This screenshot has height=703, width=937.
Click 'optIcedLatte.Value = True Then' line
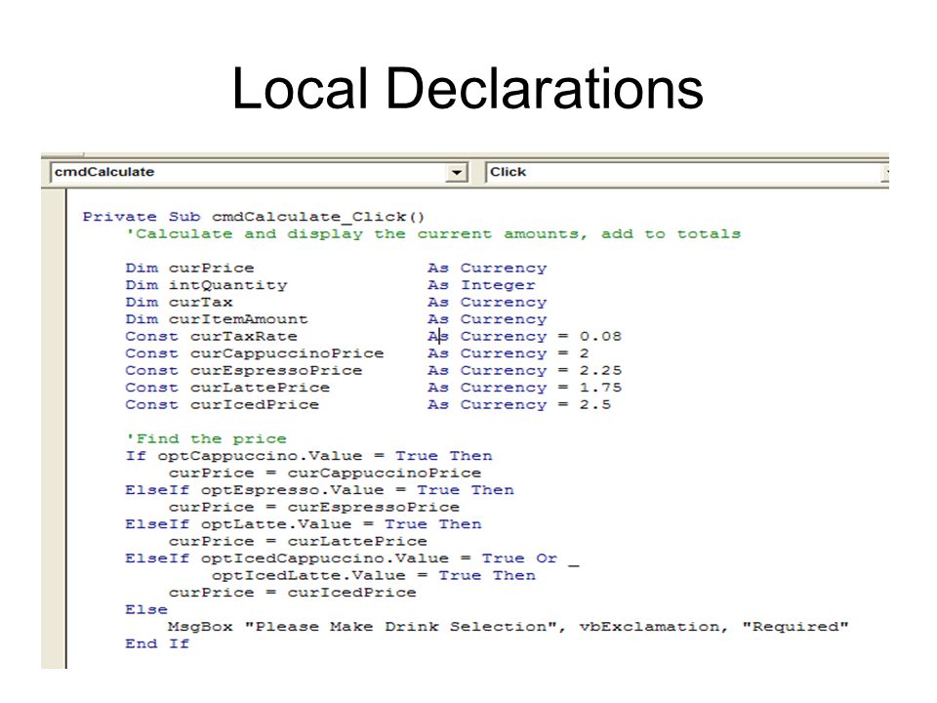[374, 576]
